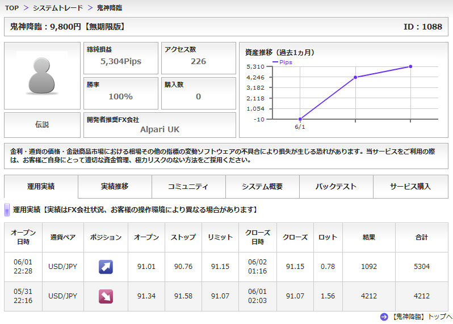Click the 伝説 rank box
This screenshot has height=324, width=453.
(42, 125)
